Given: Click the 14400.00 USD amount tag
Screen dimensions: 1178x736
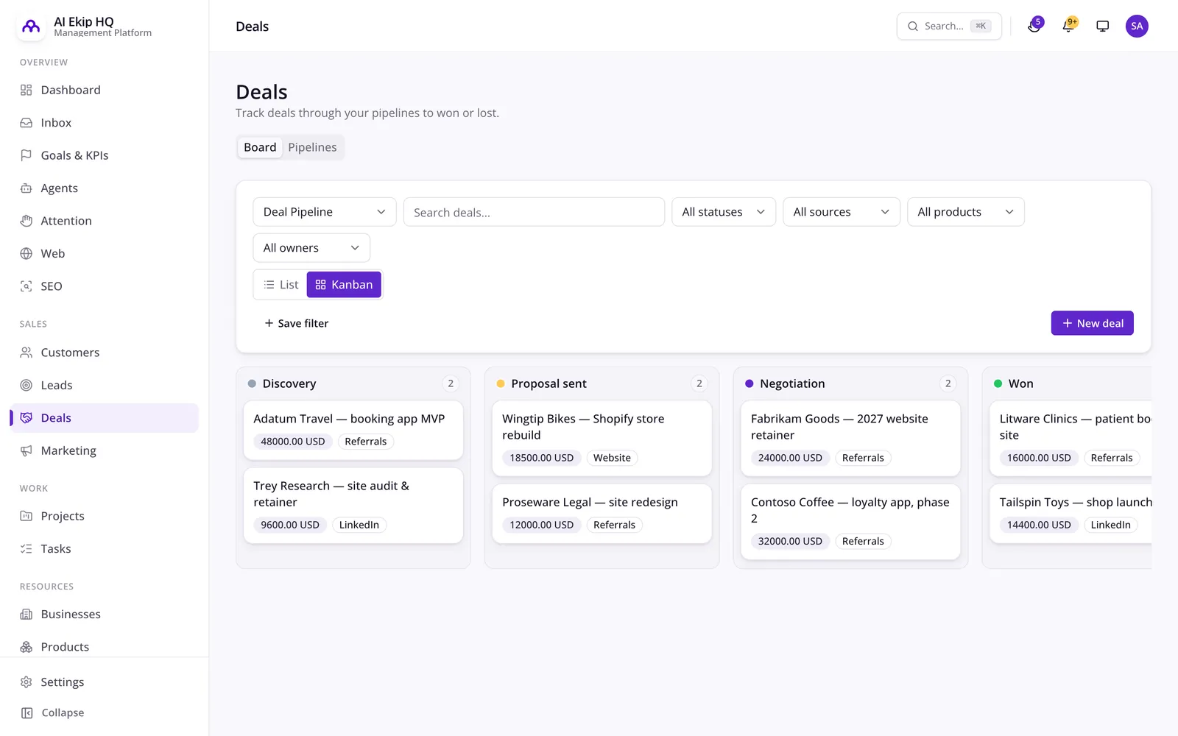Looking at the screenshot, I should click(1039, 525).
